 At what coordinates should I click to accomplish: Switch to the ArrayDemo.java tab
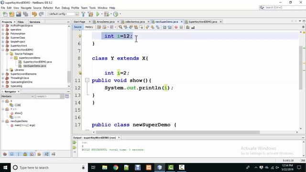[105, 21]
